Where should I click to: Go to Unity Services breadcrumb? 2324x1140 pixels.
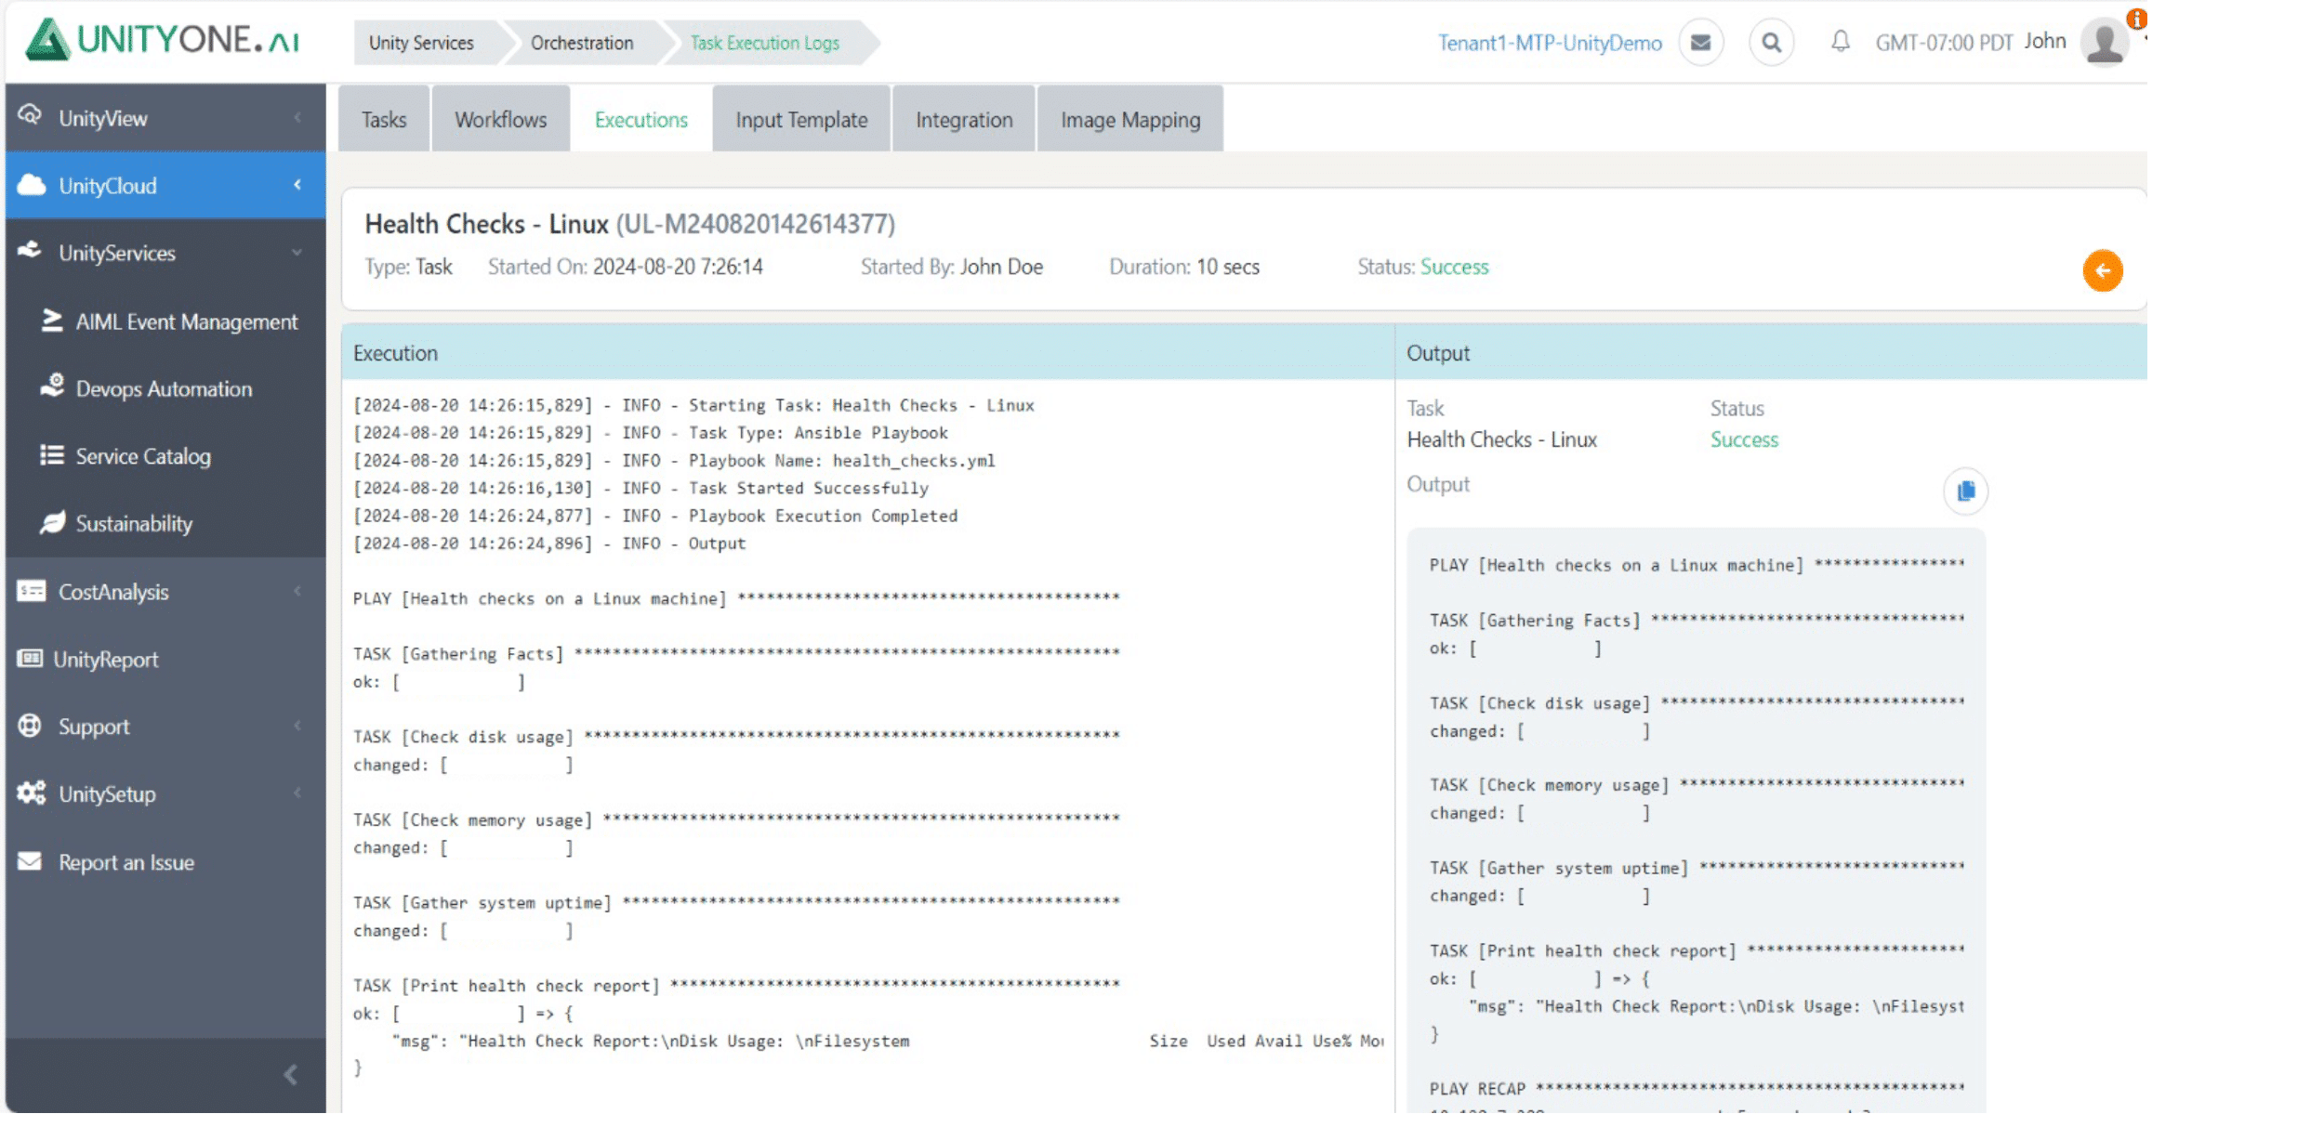pos(421,43)
